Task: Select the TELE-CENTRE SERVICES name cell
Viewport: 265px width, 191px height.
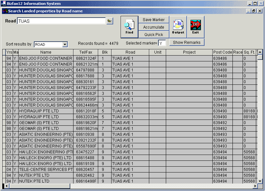Action: 46,170
